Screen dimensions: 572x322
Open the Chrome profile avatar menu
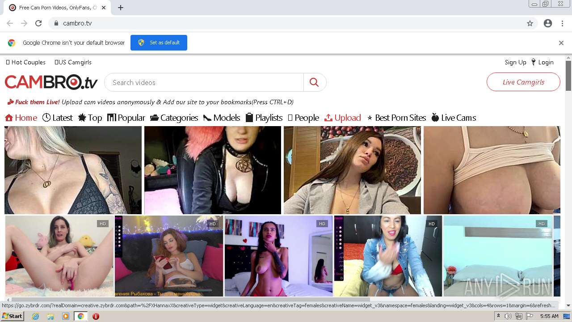(548, 23)
